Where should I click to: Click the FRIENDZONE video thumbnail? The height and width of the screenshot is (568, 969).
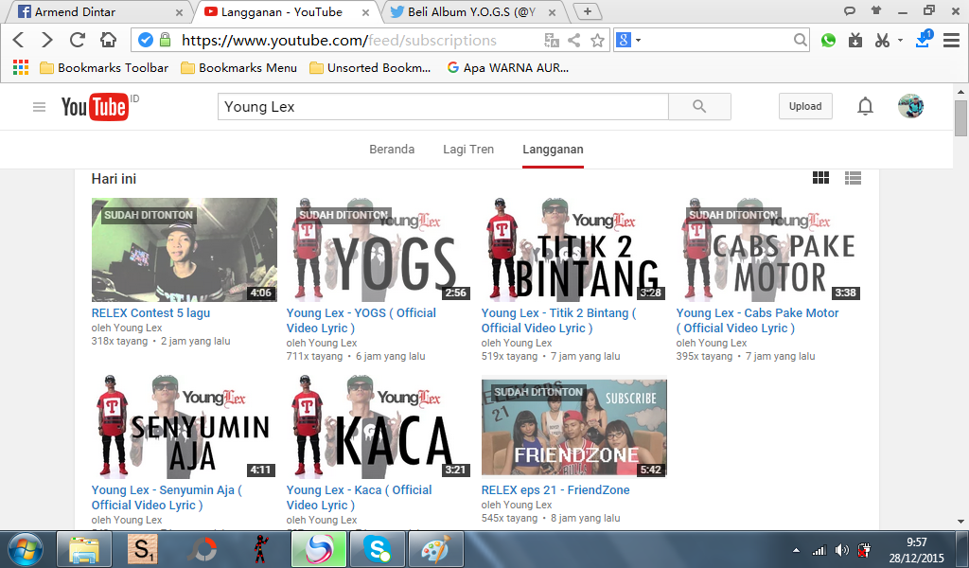pos(574,426)
